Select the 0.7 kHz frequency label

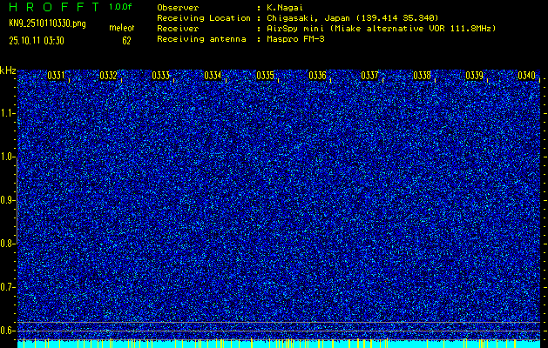8,286
